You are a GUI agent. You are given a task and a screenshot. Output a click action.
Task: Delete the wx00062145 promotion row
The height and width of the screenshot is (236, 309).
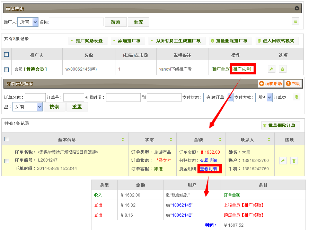pyautogui.click(x=282, y=69)
